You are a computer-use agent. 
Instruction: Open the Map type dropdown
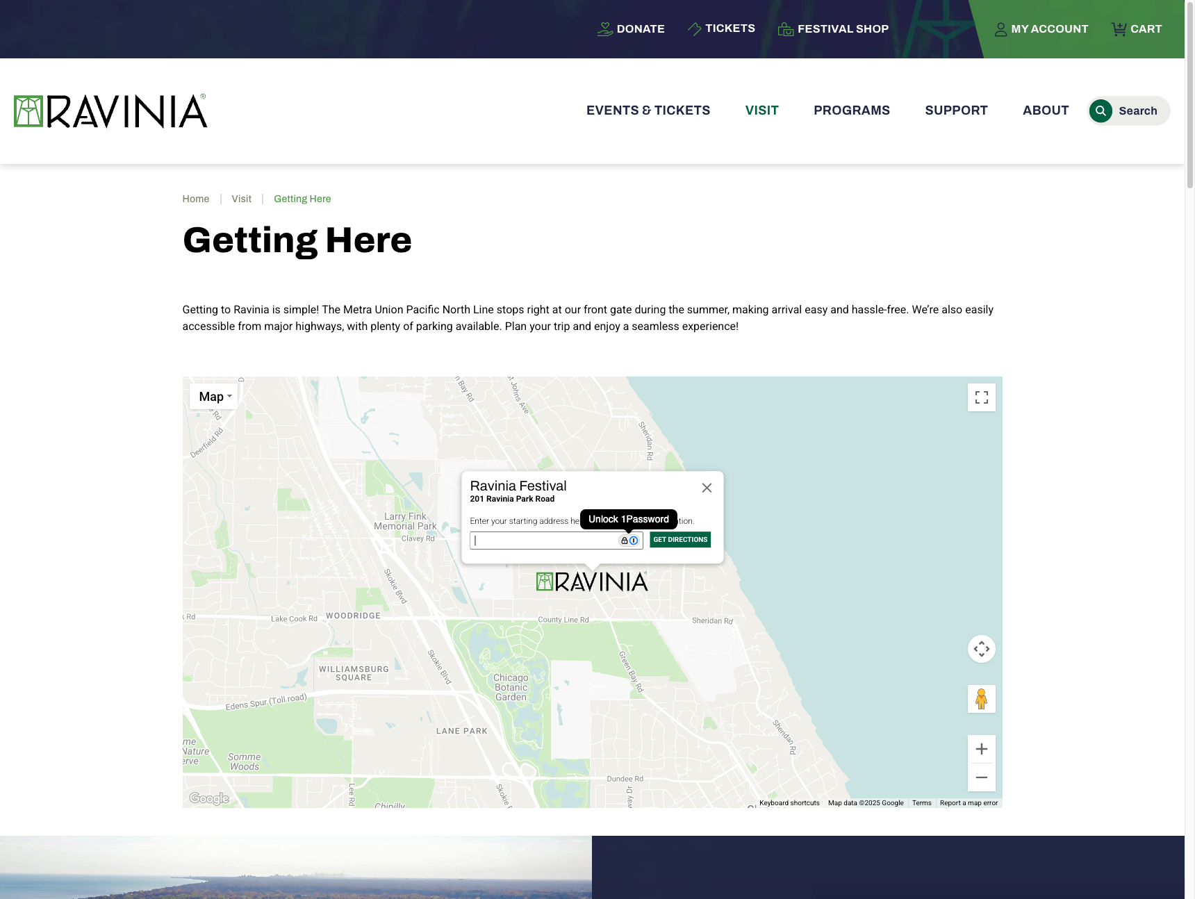[214, 397]
